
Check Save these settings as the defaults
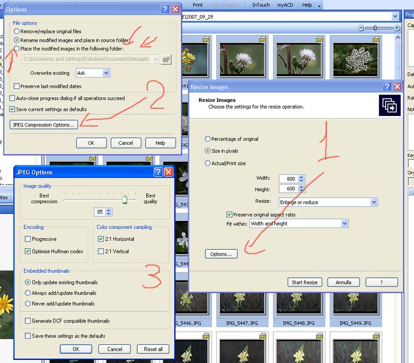pyautogui.click(x=27, y=336)
